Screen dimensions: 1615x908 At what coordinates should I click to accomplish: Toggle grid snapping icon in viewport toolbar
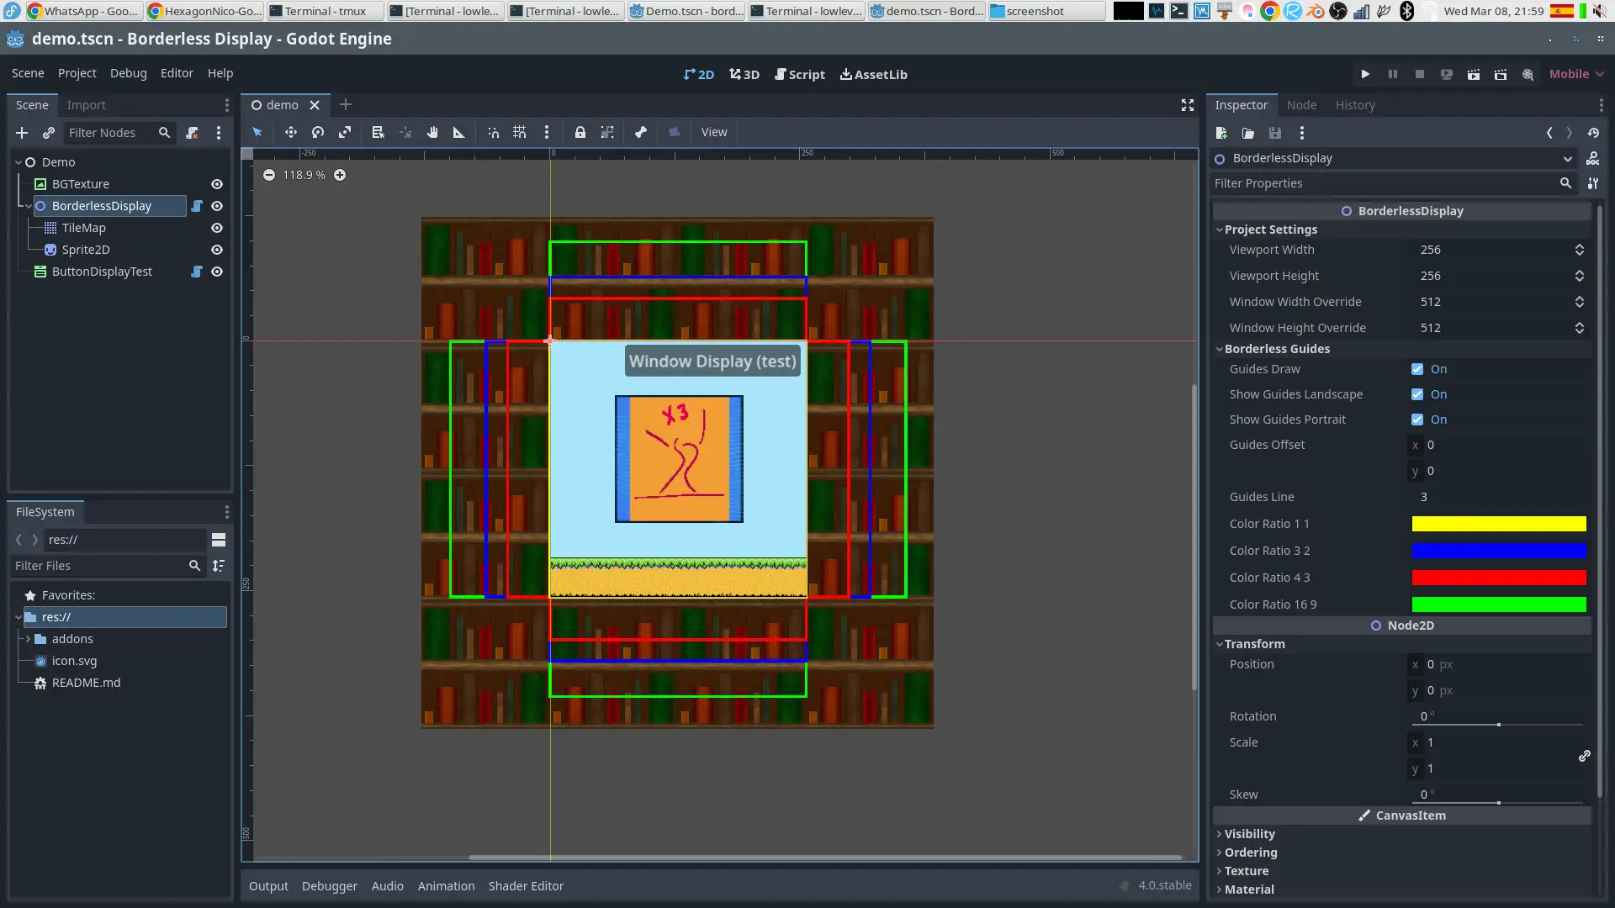pyautogui.click(x=520, y=132)
